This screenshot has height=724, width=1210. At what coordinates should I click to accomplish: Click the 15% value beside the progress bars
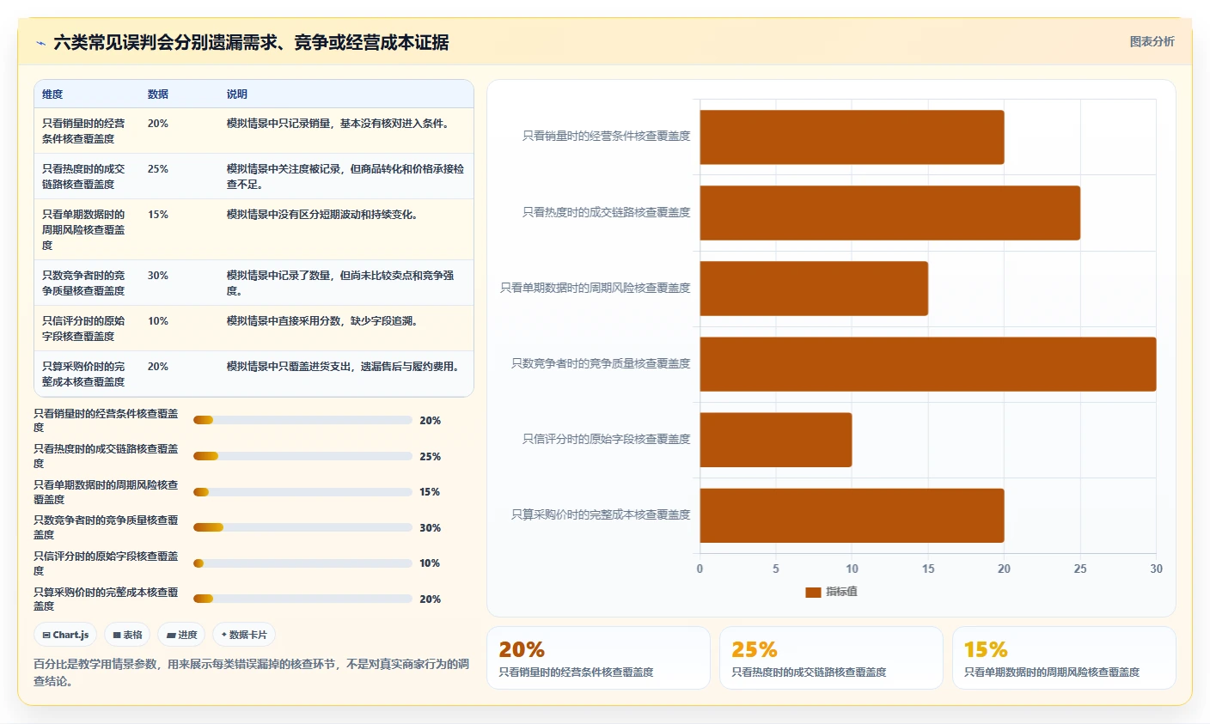pos(431,492)
